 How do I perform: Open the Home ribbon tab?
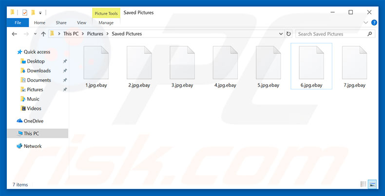pos(39,22)
